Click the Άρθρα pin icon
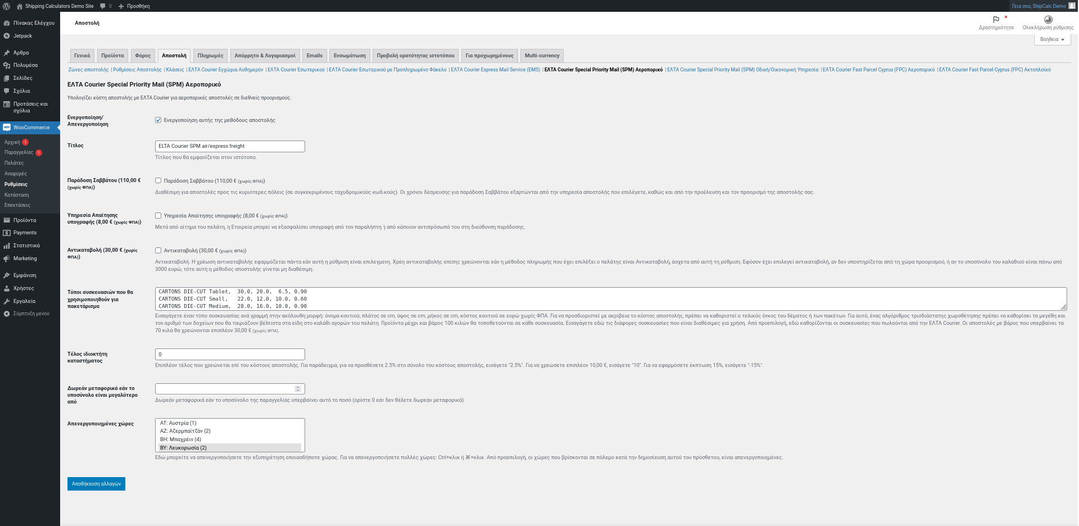1079x526 pixels. click(7, 53)
